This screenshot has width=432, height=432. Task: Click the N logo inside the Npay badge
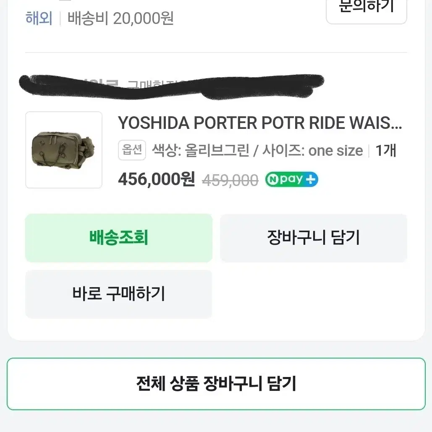(274, 179)
